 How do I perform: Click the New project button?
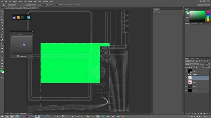tap(21, 56)
